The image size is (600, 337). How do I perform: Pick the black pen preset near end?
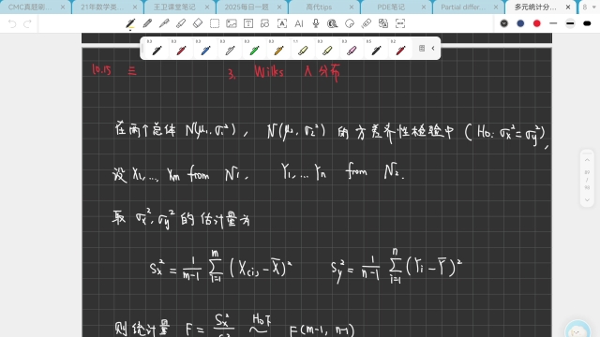(x=376, y=49)
